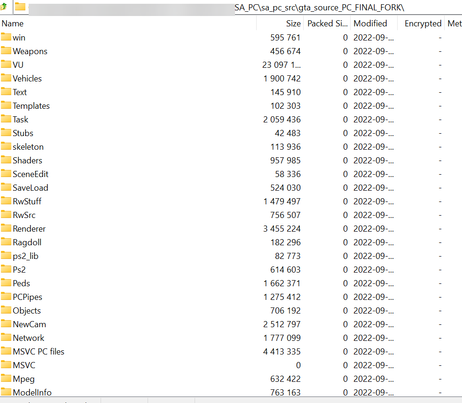This screenshot has width=462, height=403.
Task: Select the Shaders folder name
Action: (x=27, y=161)
